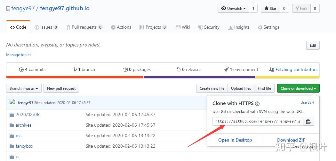This screenshot has width=336, height=161.
Task: Click the repository book icon beside fengye97
Action: pyautogui.click(x=8, y=9)
